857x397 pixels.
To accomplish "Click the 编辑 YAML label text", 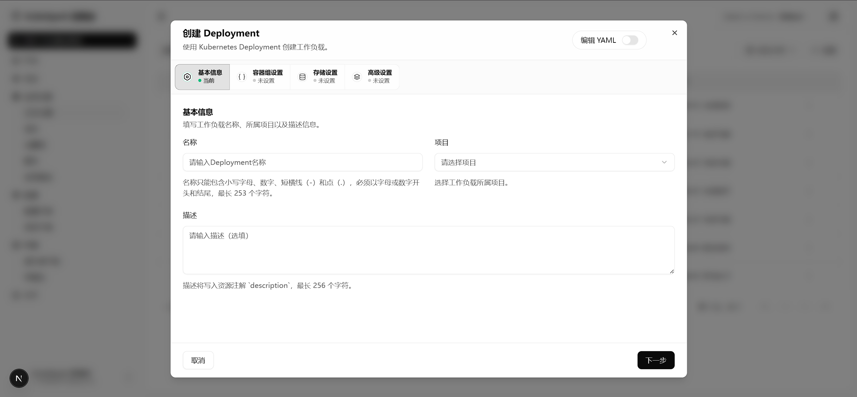I will [598, 40].
